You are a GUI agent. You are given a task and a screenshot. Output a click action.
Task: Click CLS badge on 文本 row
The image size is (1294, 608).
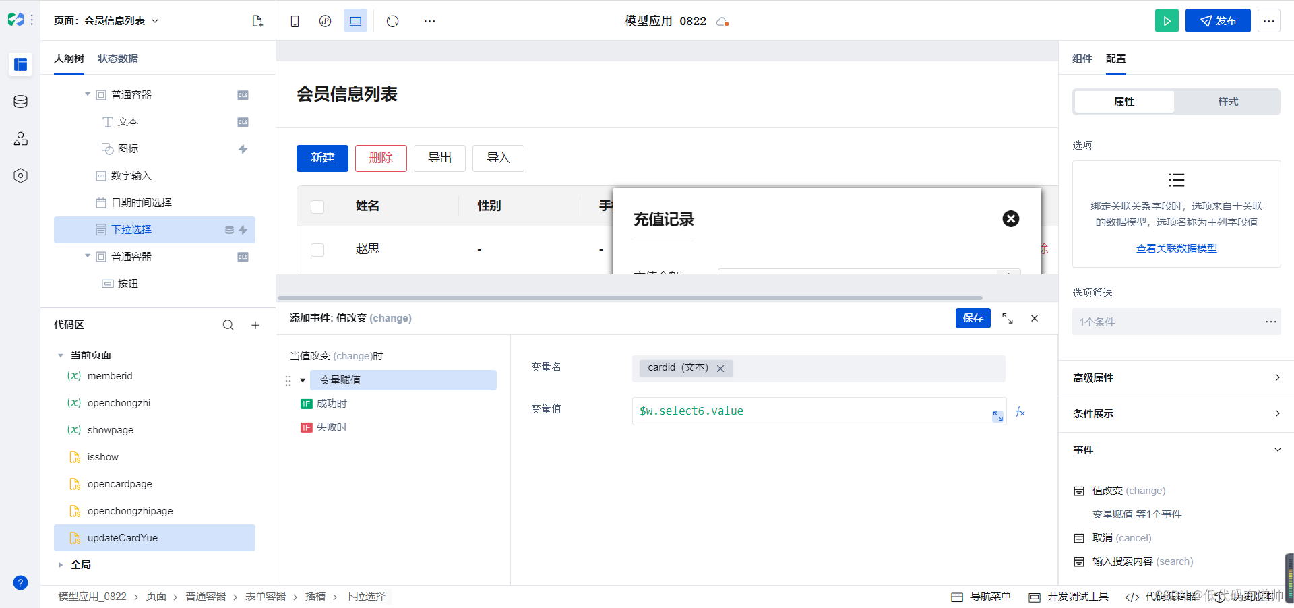point(243,122)
